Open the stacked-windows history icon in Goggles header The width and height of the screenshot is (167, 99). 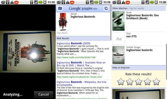click(106, 8)
